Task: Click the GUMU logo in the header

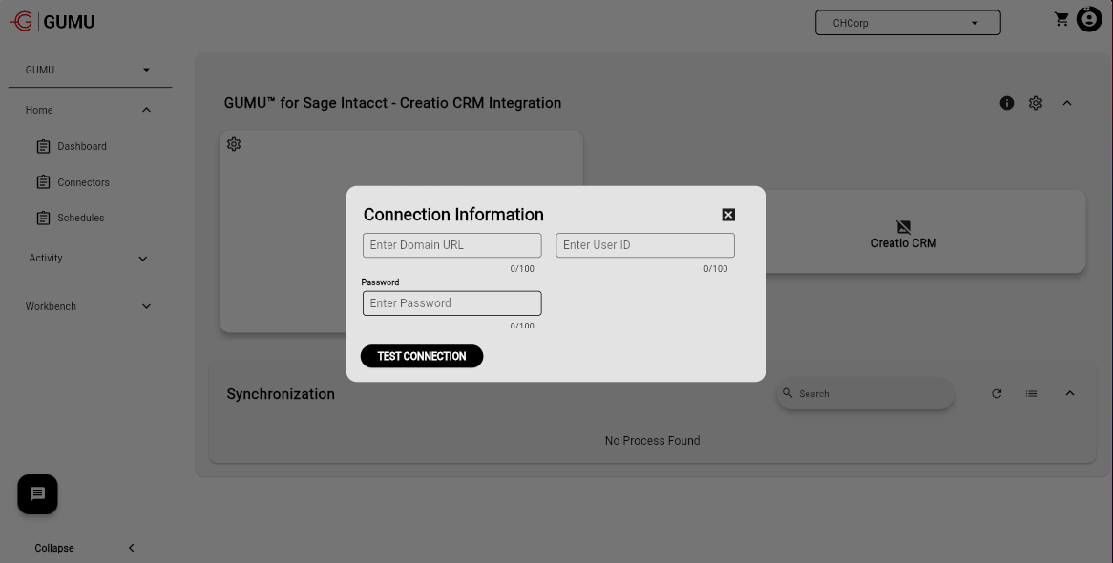Action: point(52,21)
